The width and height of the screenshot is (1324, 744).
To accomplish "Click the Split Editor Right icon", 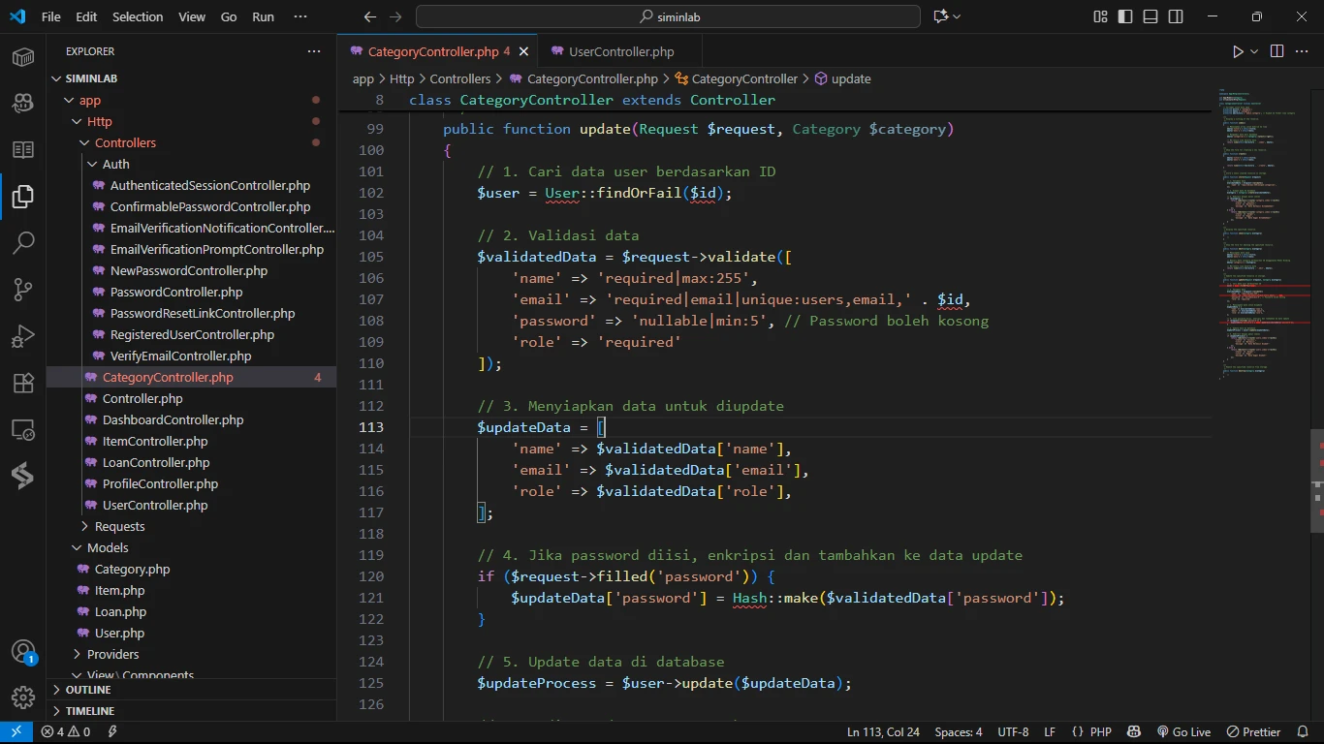I will pos(1277,51).
